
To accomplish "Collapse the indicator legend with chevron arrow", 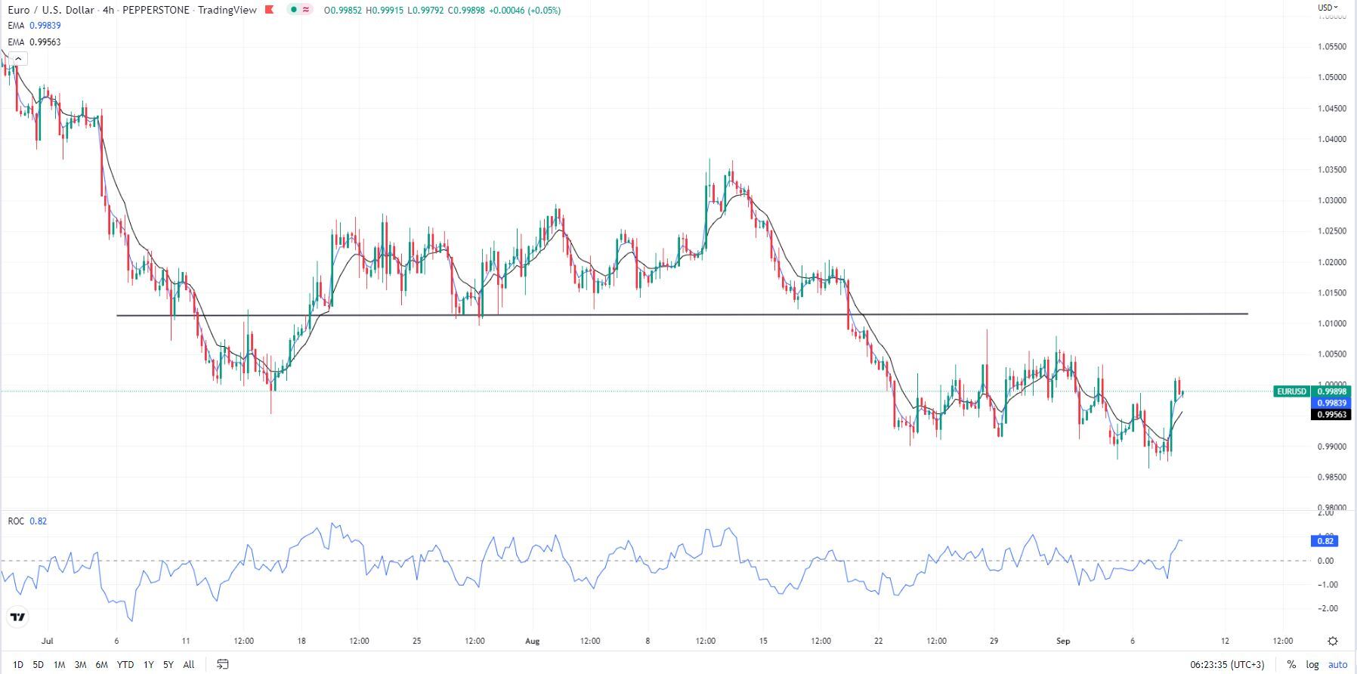I will pos(18,59).
